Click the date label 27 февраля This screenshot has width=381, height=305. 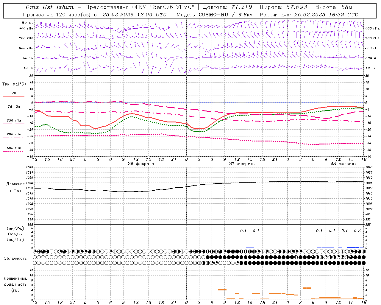point(242,164)
